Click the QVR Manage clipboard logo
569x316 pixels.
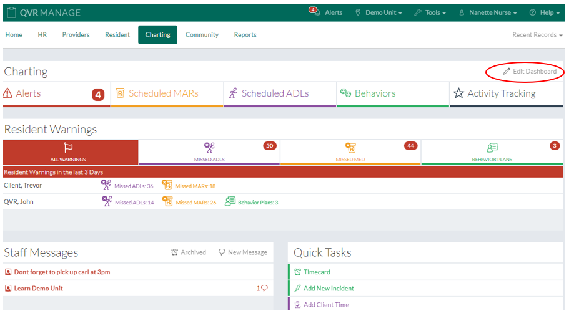click(x=12, y=12)
